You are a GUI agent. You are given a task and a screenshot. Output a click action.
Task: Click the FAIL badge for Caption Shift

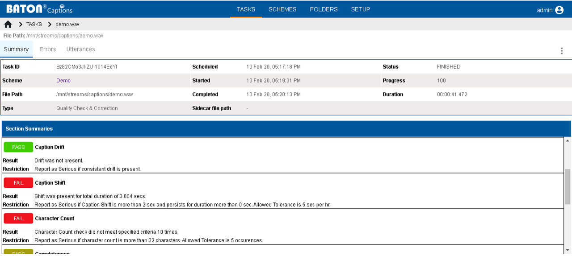click(18, 183)
